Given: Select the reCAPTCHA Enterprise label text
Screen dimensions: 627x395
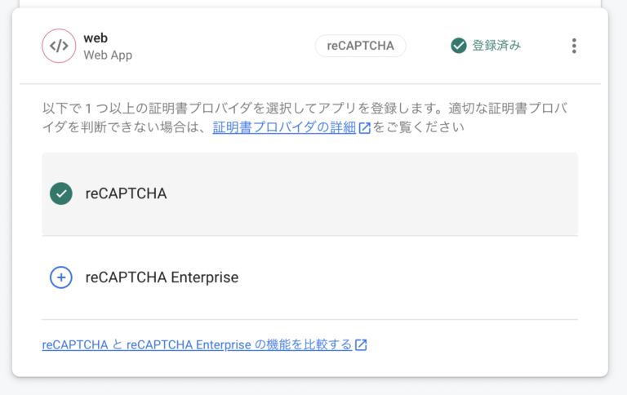Looking at the screenshot, I should click(x=162, y=277).
